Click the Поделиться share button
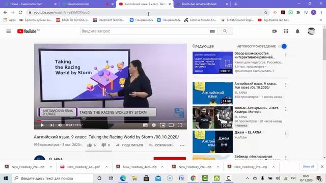 click(129, 145)
